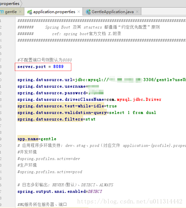Click the app.name key

click(x=28, y=139)
